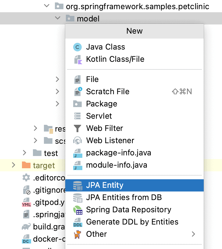Select the .gitpod.yml file name

click(x=49, y=203)
